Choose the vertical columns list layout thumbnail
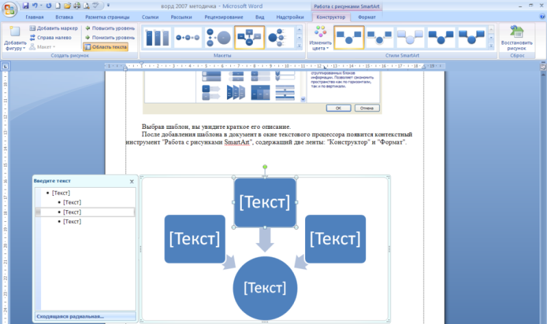The height and width of the screenshot is (324, 547). pos(157,37)
